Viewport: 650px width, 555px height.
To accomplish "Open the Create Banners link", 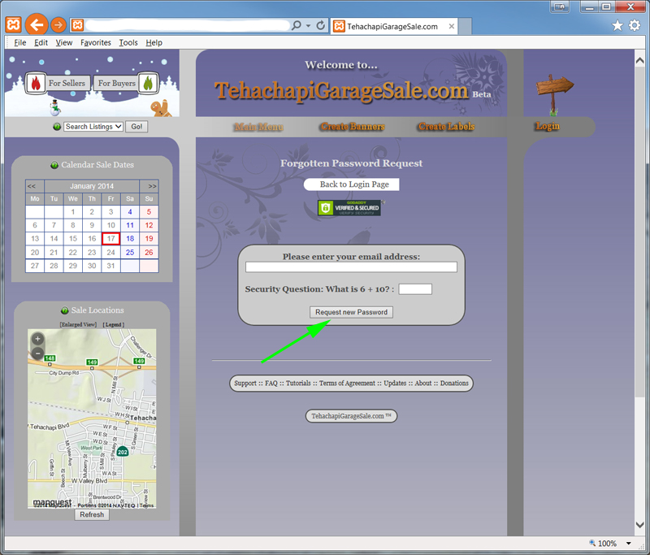I will (x=353, y=127).
